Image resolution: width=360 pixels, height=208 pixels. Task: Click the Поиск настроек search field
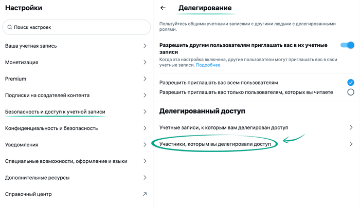[x=77, y=27]
